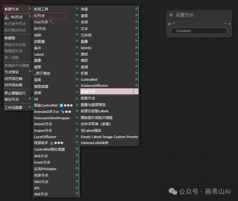The height and width of the screenshot is (201, 238).
Task: Expand 文本 in the KJ节点 submenu
Action: (x=109, y=29)
